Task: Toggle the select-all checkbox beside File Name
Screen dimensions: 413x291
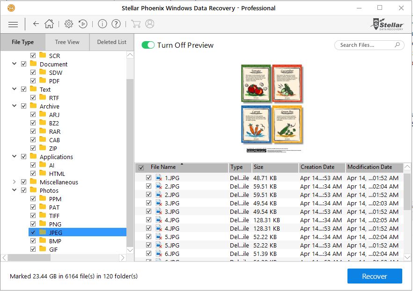Action: click(141, 167)
